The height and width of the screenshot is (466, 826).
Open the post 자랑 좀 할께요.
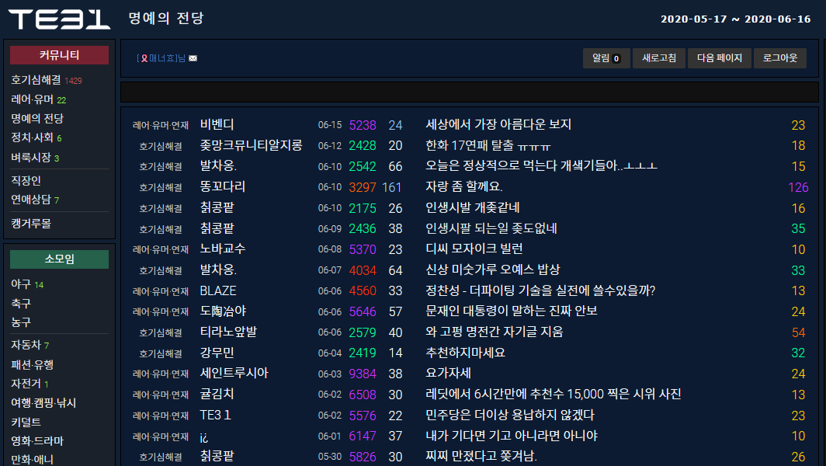(464, 186)
